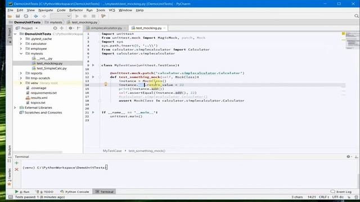Open the Run tool window tab
This screenshot has width=360, height=202.
click(22, 192)
